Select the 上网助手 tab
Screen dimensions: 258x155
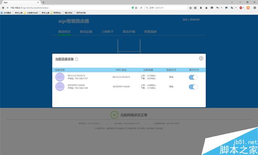pyautogui.click(x=107, y=31)
